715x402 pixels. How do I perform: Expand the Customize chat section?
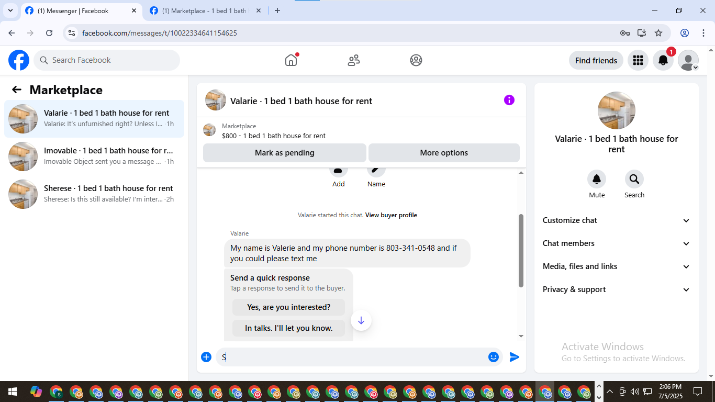(x=617, y=220)
